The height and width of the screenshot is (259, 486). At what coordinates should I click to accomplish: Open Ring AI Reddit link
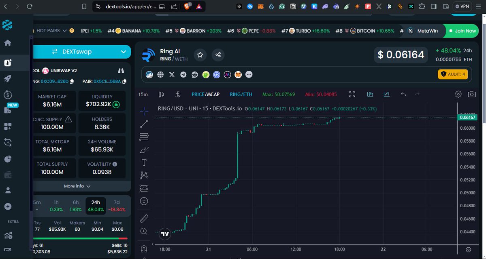tap(194, 75)
